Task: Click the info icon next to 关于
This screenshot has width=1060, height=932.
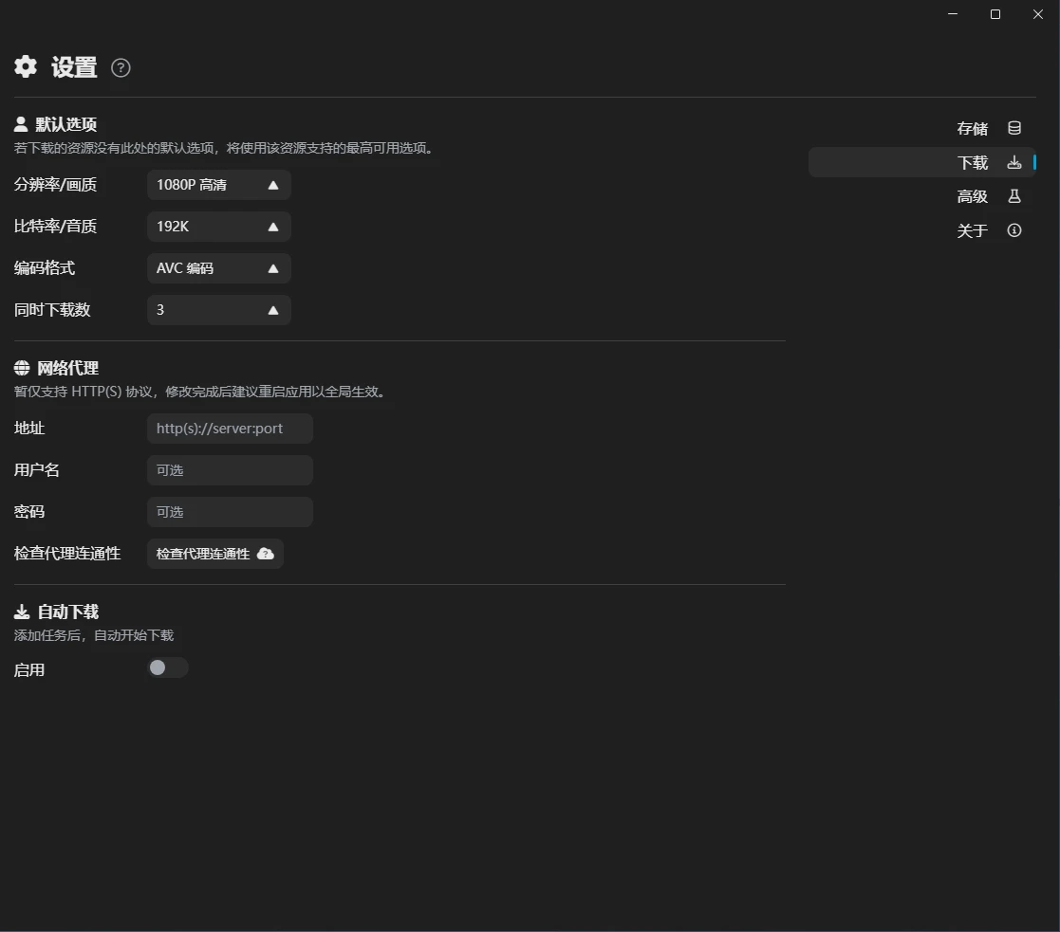Action: [x=1014, y=230]
